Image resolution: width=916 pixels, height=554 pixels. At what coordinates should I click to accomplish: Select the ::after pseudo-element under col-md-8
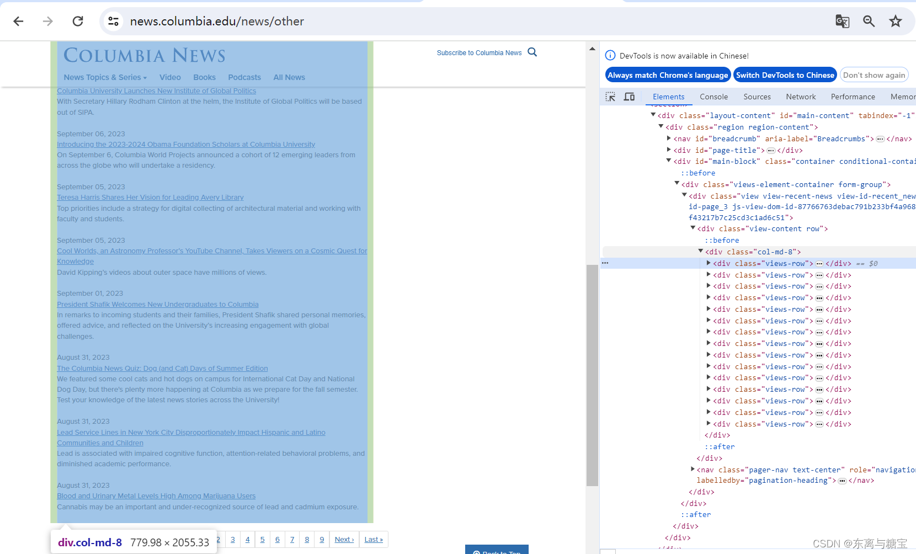click(x=720, y=447)
